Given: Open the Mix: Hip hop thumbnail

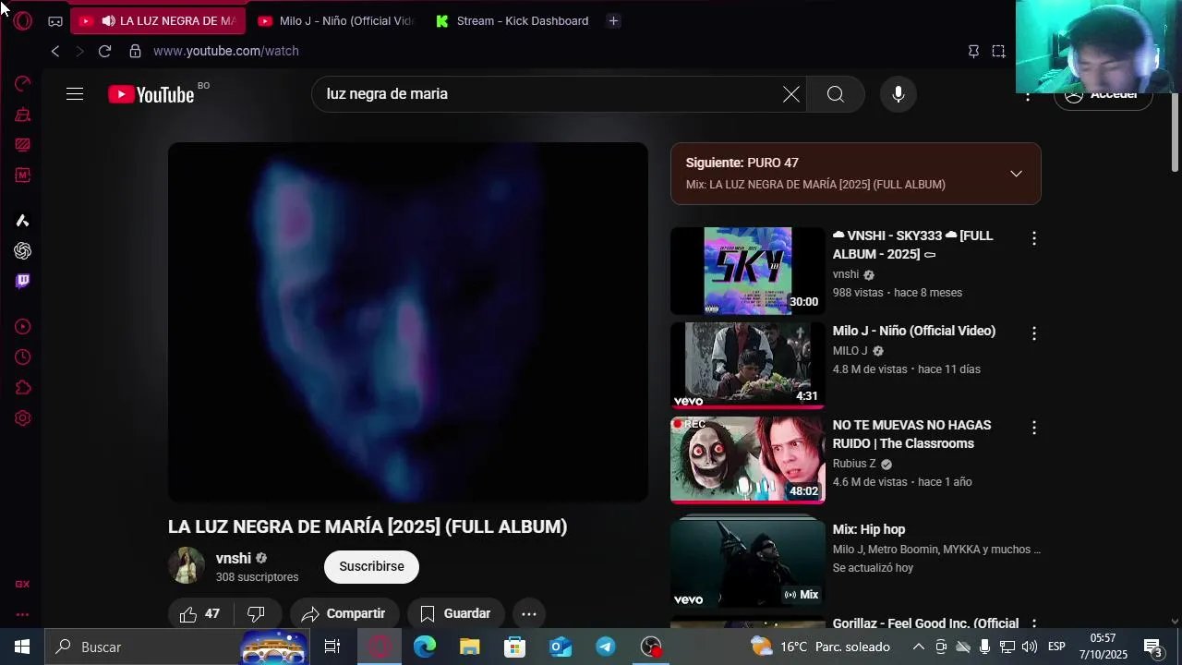Looking at the screenshot, I should pyautogui.click(x=748, y=562).
